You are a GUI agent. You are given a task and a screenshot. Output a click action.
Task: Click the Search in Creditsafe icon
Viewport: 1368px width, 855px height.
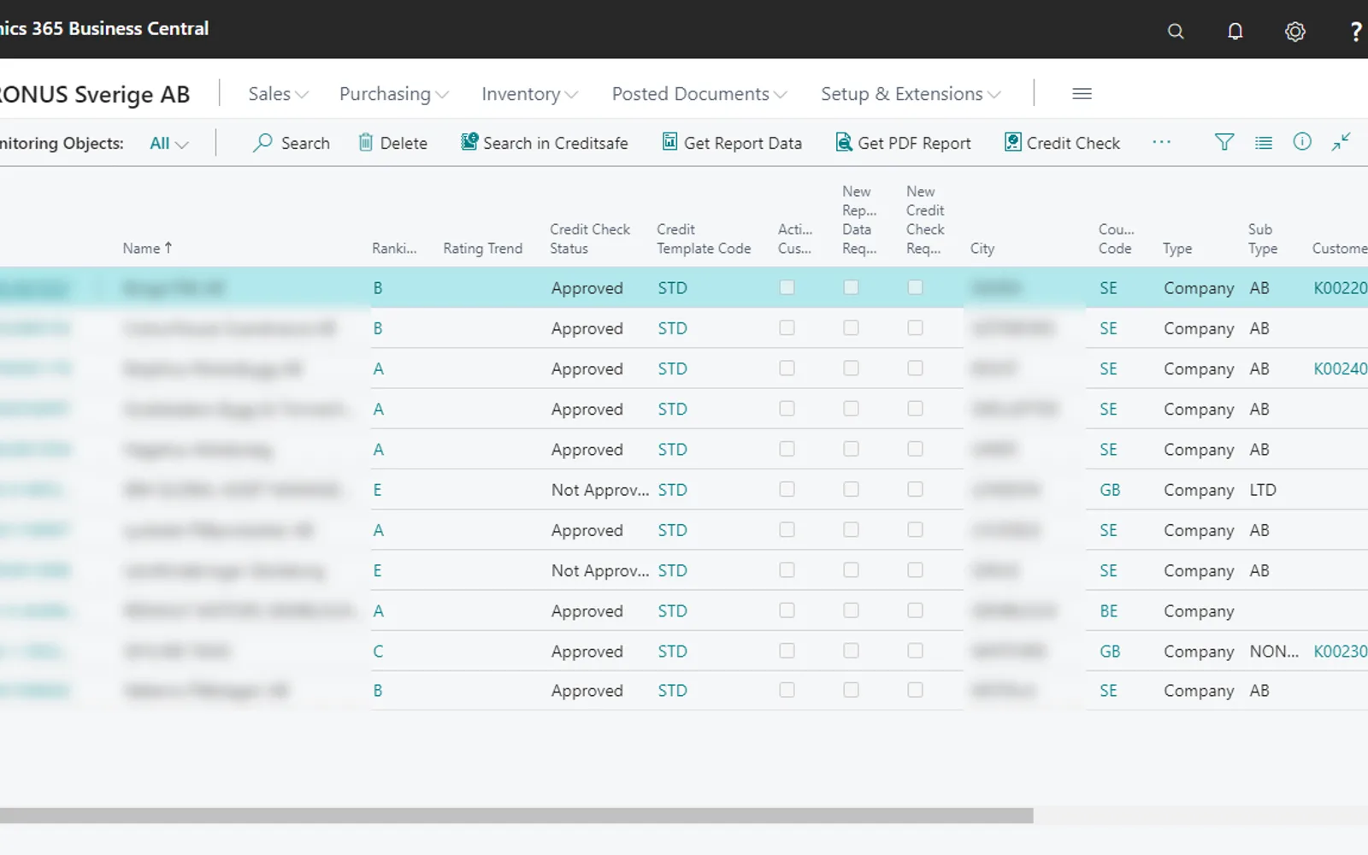click(469, 141)
